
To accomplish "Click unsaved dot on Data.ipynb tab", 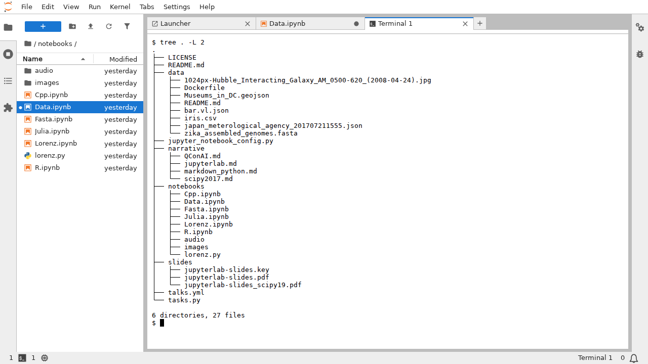I will tap(356, 24).
